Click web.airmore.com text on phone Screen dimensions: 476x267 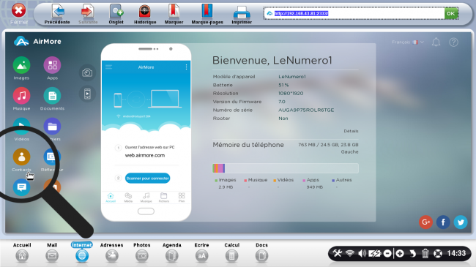point(145,155)
